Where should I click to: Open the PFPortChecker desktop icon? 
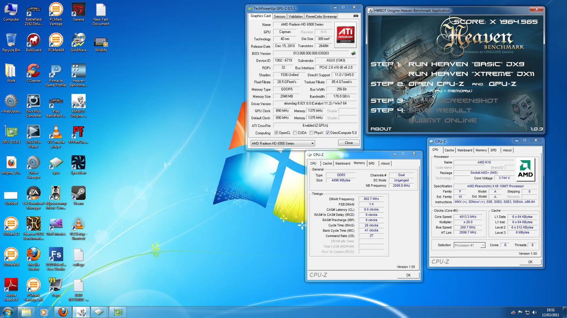point(78,135)
